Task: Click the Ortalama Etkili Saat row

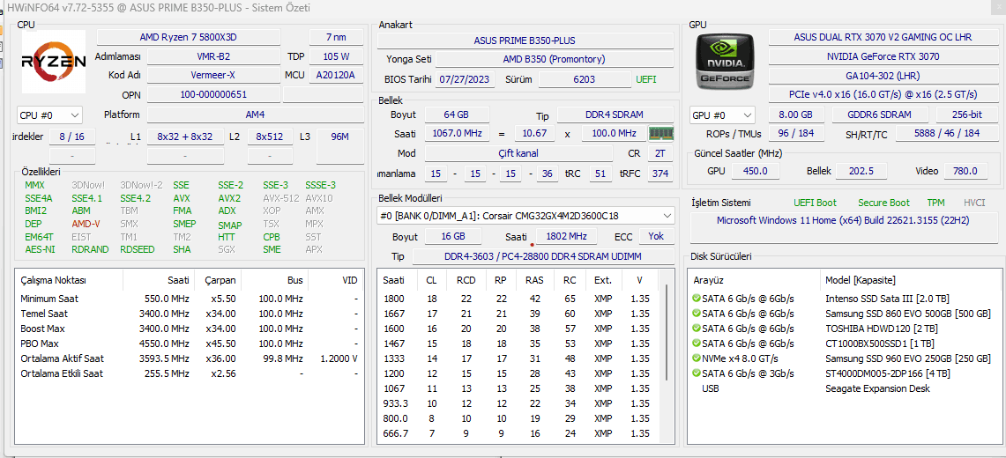Action: click(x=190, y=373)
